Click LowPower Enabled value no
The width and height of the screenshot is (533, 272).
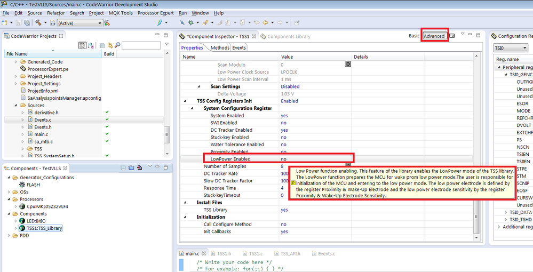pos(283,159)
